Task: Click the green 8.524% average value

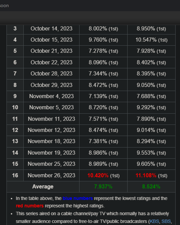Action: (151, 187)
